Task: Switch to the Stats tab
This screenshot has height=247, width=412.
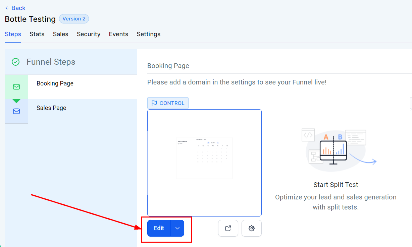Action: pos(37,34)
